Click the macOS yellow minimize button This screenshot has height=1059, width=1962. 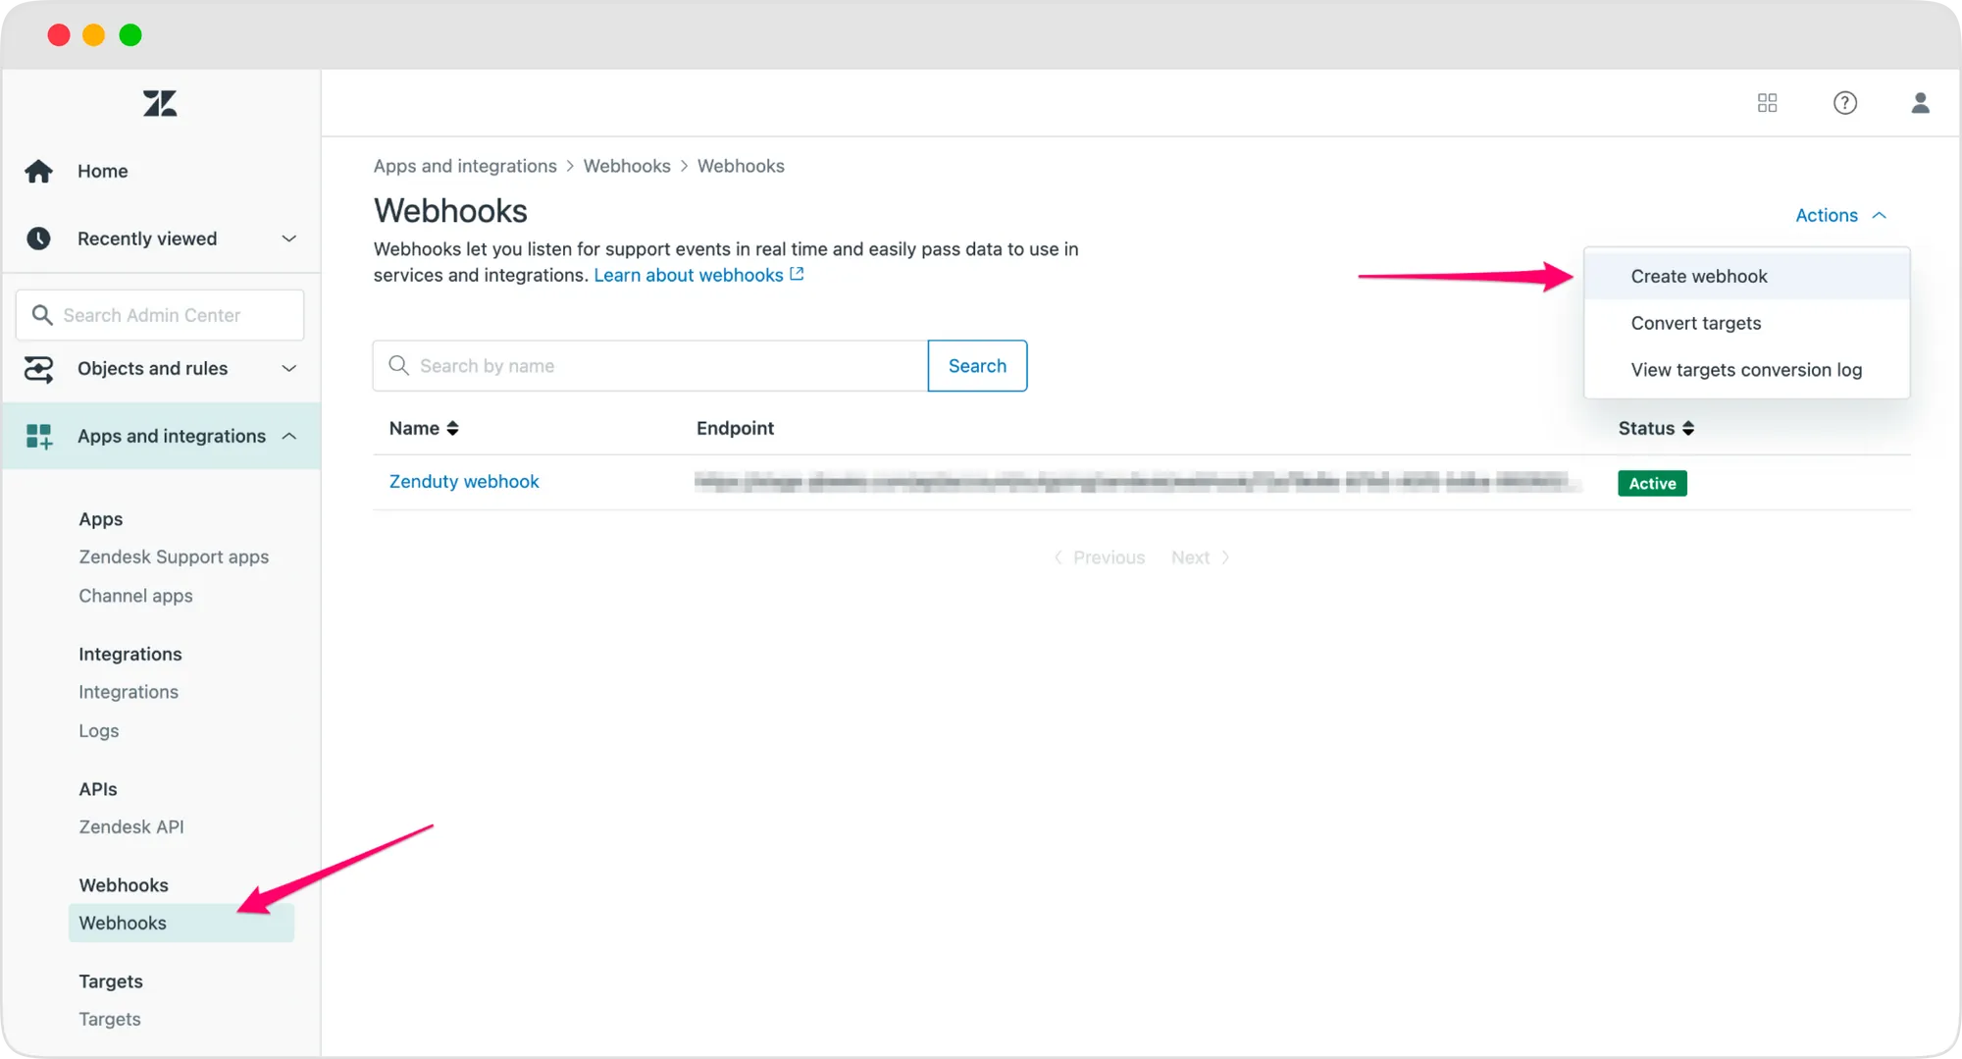(x=94, y=35)
